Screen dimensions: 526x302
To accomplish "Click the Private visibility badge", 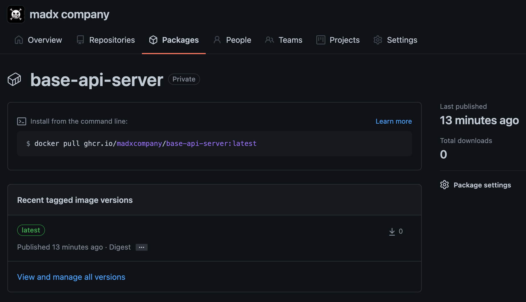I will click(x=184, y=79).
